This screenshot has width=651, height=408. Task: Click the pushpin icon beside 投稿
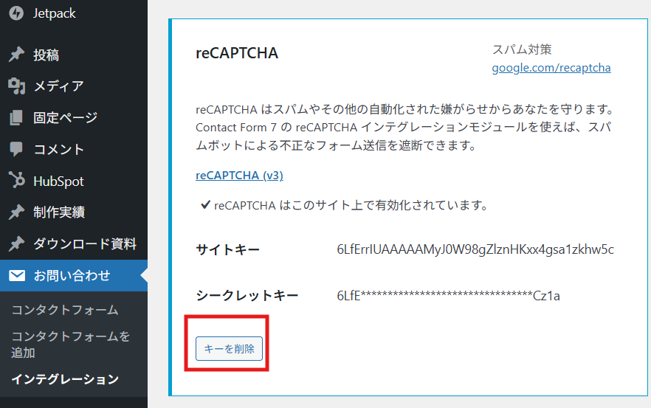coord(16,55)
